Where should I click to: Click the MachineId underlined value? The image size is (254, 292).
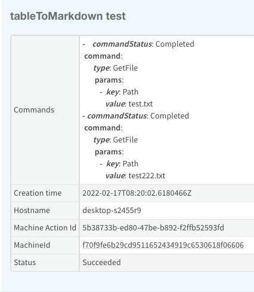pos(163,245)
